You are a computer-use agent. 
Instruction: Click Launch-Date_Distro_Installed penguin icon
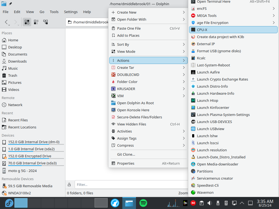coord(193,157)
